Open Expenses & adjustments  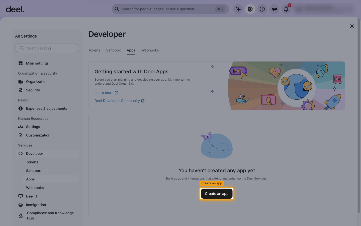(47, 108)
